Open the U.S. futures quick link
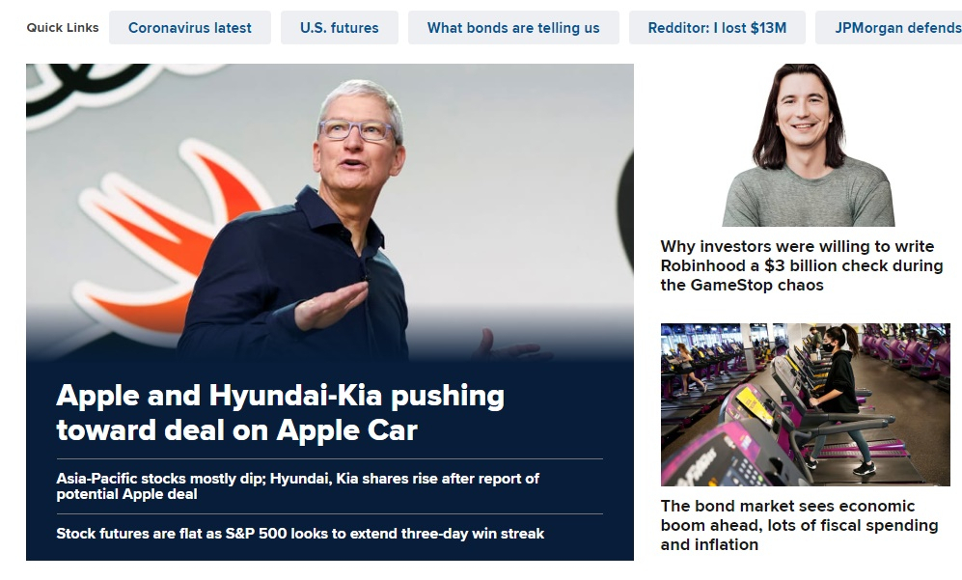Screen dimensions: 962x580 point(340,28)
